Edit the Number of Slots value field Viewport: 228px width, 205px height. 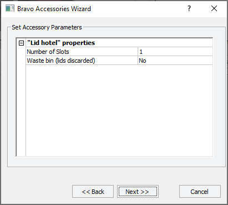pyautogui.click(x=175, y=52)
